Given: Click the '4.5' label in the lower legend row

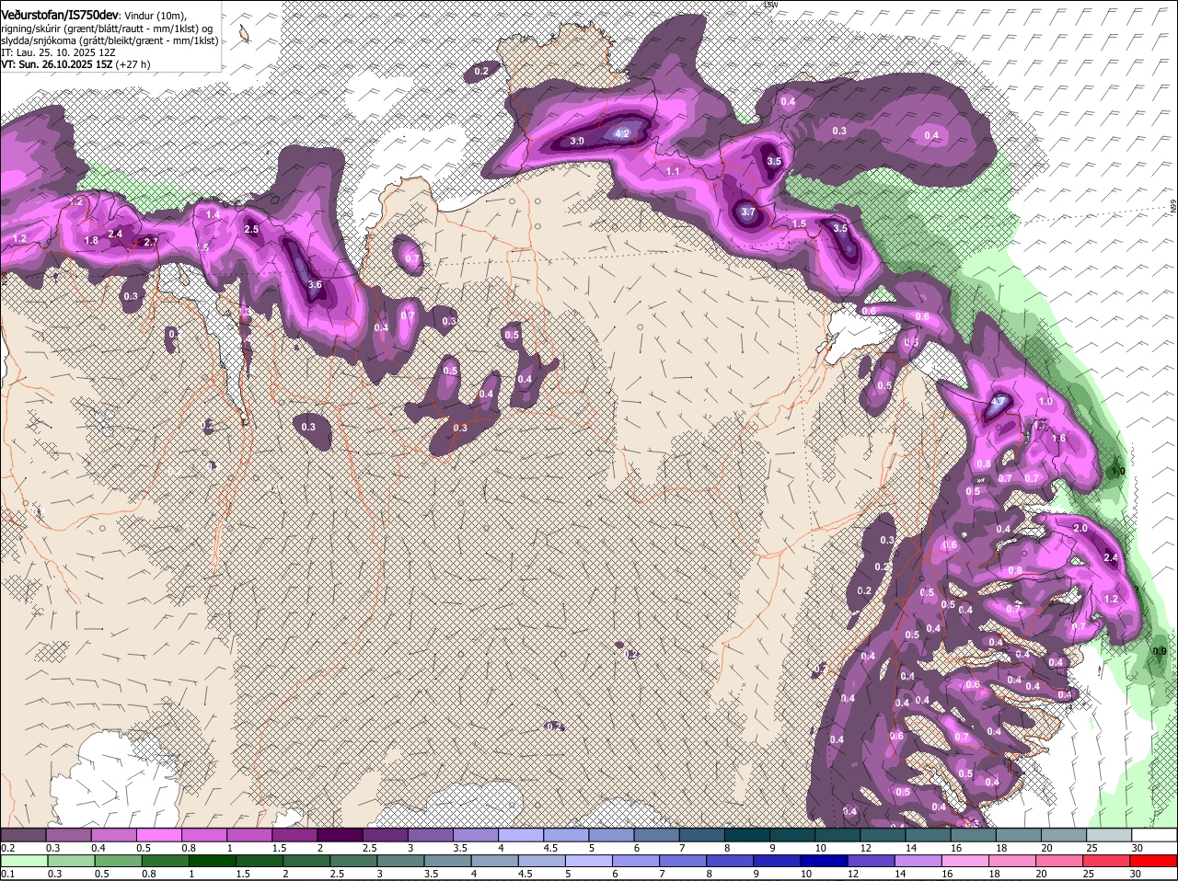Looking at the screenshot, I should (525, 874).
